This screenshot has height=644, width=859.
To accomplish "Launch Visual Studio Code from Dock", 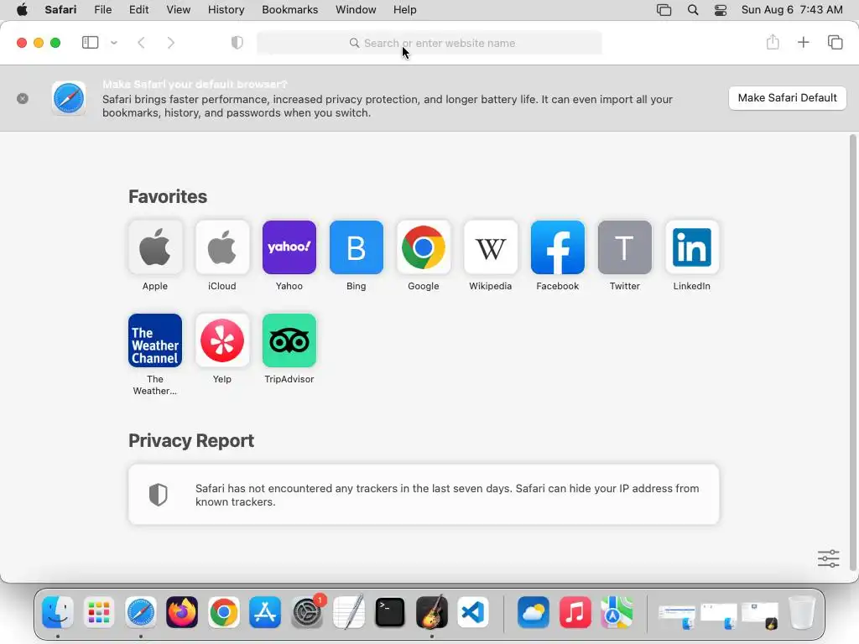I will click(x=473, y=612).
